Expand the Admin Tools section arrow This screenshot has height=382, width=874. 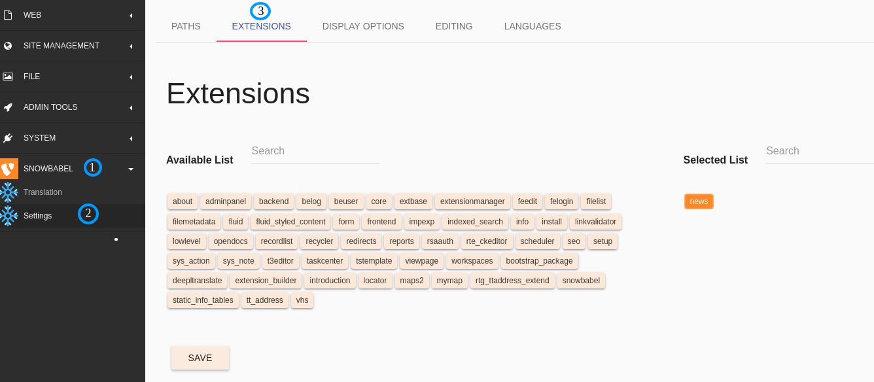pyautogui.click(x=131, y=107)
